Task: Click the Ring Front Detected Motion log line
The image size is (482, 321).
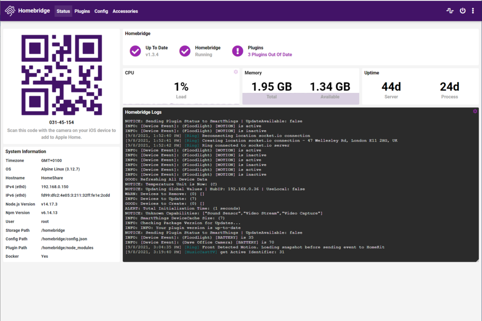Action: pyautogui.click(x=255, y=247)
